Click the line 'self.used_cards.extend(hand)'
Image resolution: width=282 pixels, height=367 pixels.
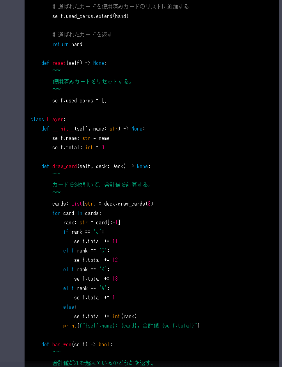pyautogui.click(x=90, y=16)
